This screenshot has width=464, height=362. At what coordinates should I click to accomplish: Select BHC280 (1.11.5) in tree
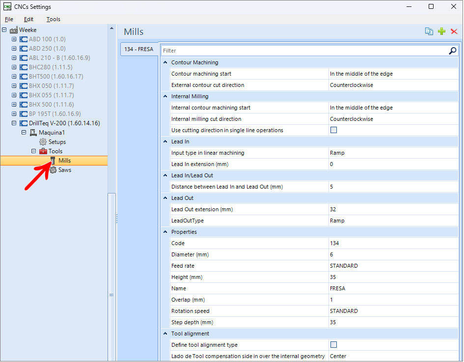click(x=51, y=67)
